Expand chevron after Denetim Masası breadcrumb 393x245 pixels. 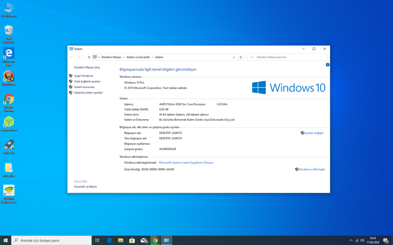tap(124, 57)
